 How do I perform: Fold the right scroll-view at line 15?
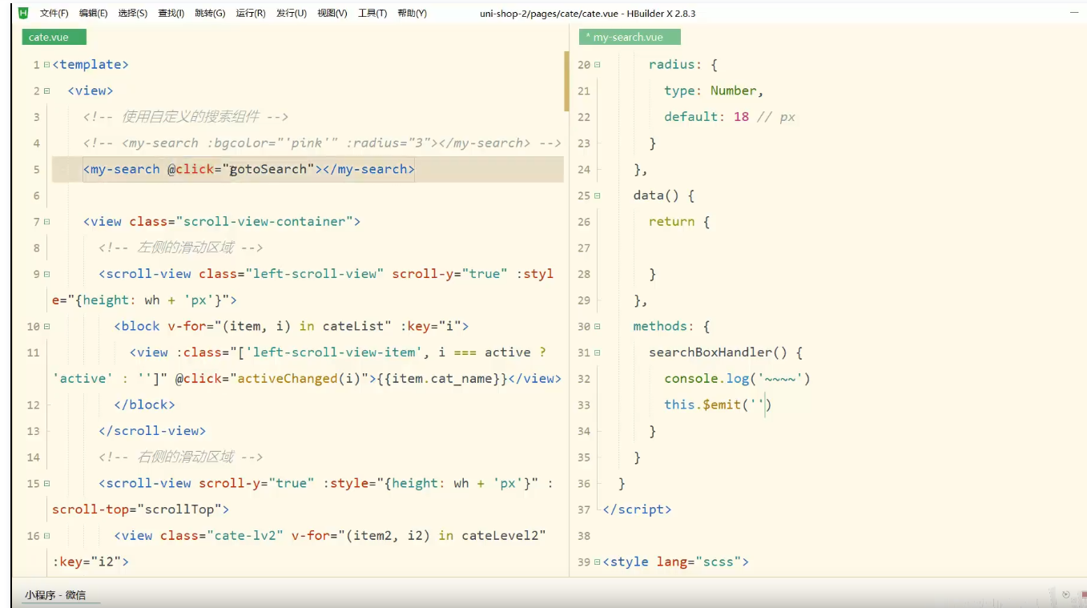pyautogui.click(x=46, y=484)
